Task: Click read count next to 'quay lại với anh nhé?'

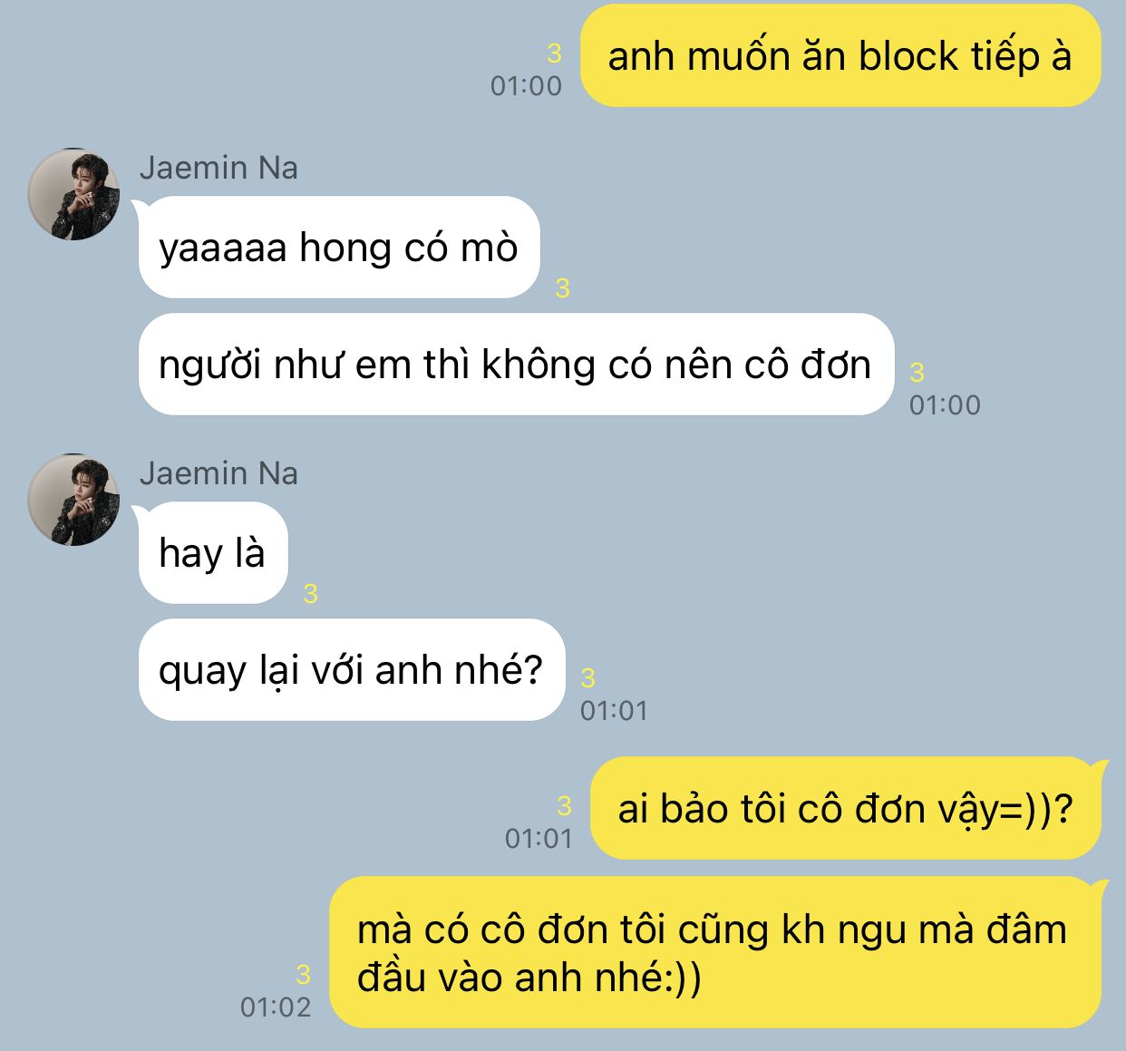Action: tap(587, 677)
